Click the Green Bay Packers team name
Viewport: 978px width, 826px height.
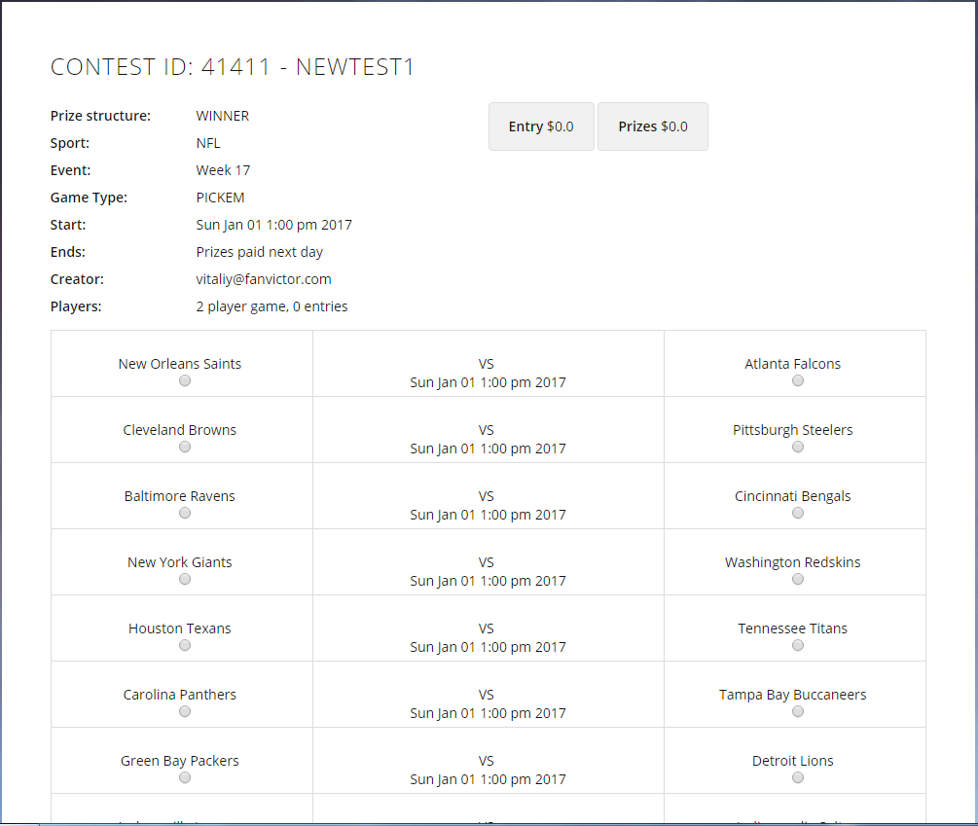180,761
